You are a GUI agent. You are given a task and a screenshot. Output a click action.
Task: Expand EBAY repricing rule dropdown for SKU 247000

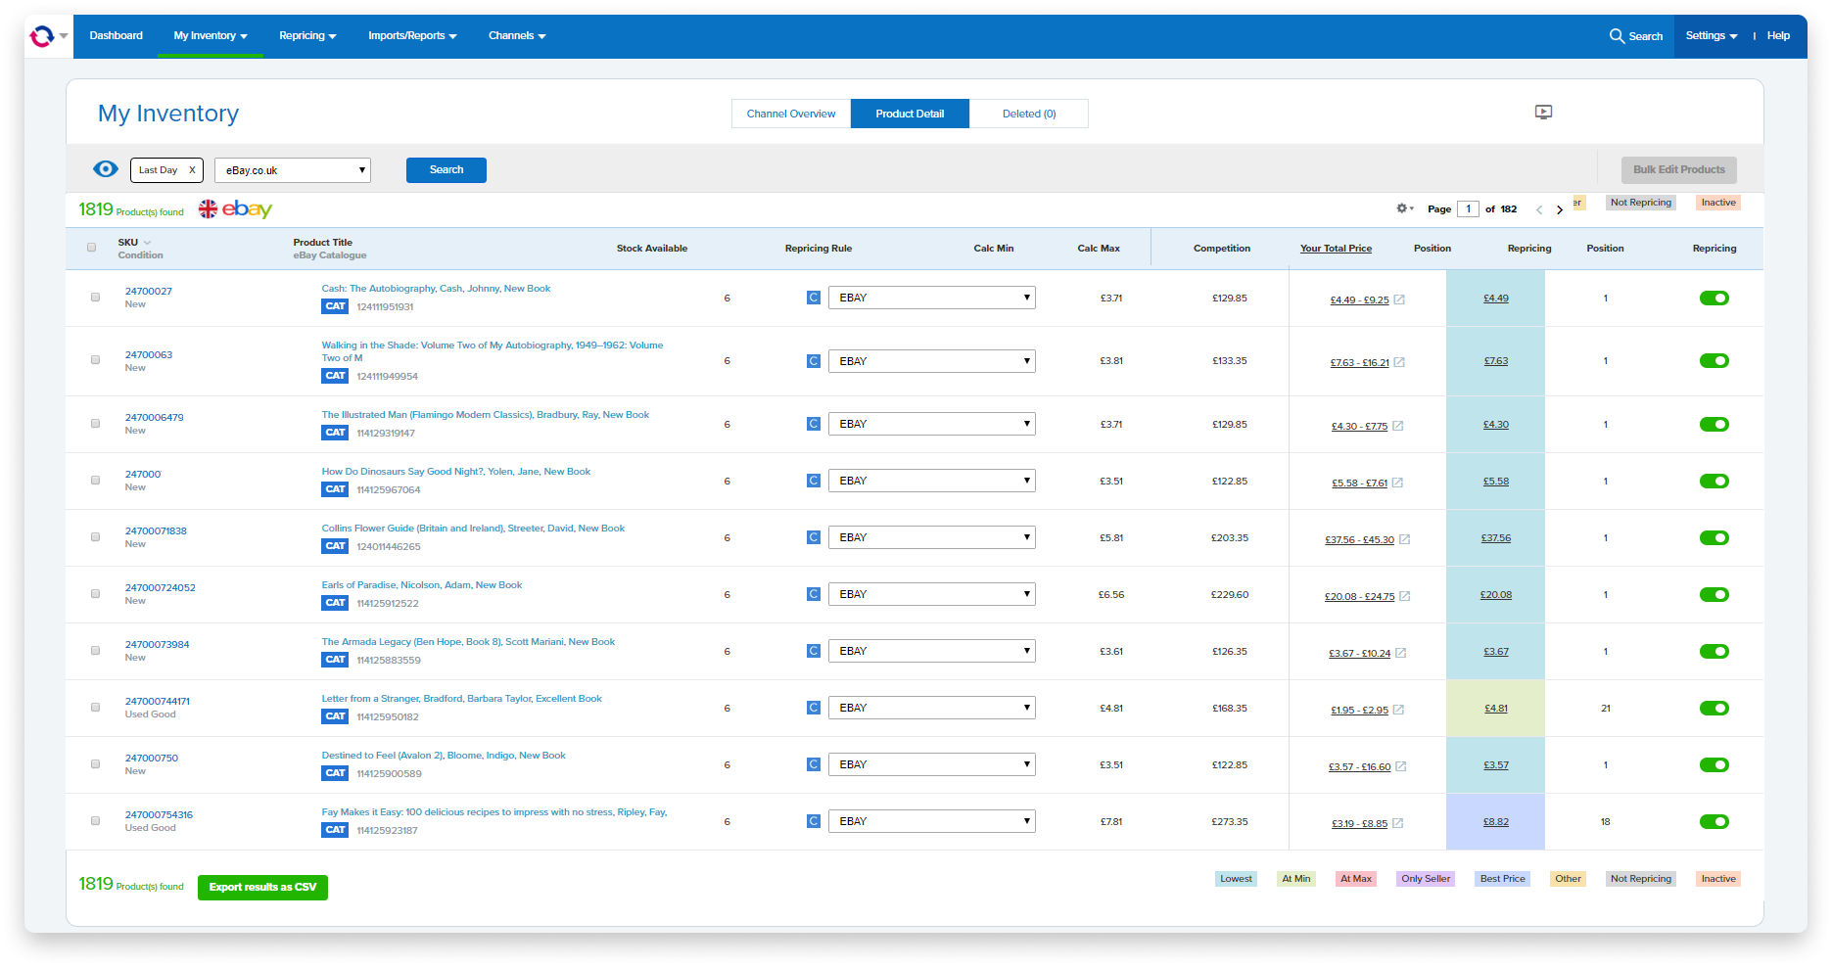click(931, 481)
